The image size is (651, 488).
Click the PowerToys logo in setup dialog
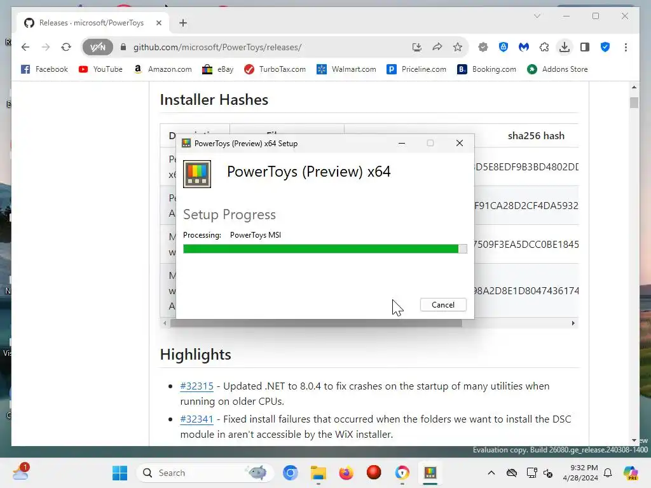(x=197, y=174)
